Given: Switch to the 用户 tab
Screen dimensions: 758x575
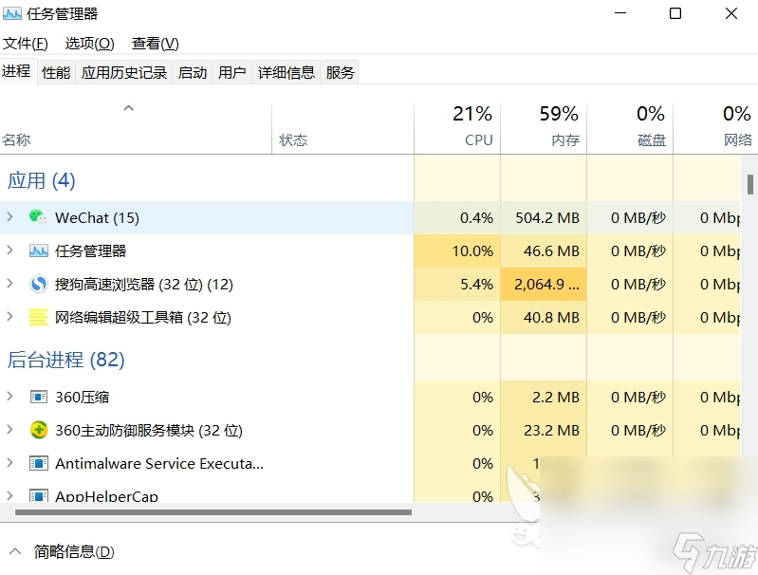Looking at the screenshot, I should [x=232, y=72].
